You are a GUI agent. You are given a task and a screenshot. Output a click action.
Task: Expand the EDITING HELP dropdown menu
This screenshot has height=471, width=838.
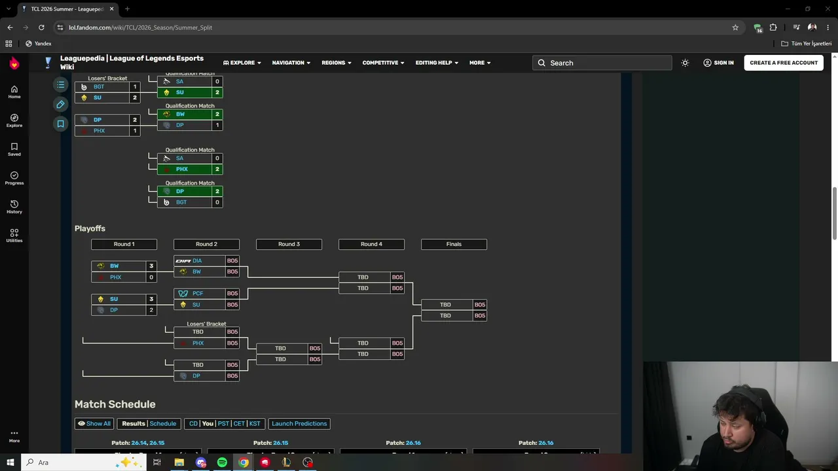437,63
